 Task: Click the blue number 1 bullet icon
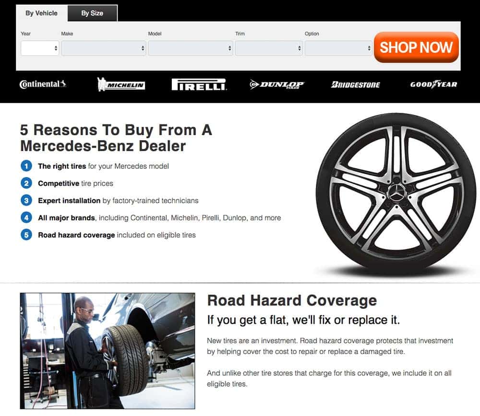click(26, 166)
